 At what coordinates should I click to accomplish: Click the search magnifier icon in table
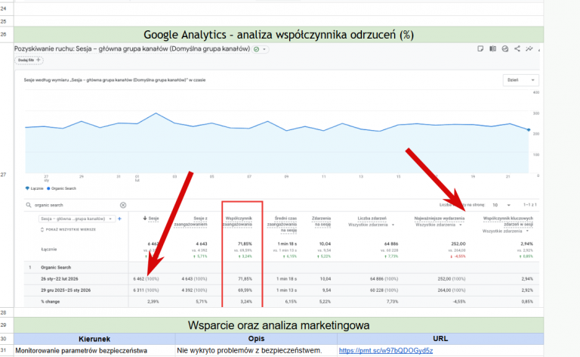(29, 205)
